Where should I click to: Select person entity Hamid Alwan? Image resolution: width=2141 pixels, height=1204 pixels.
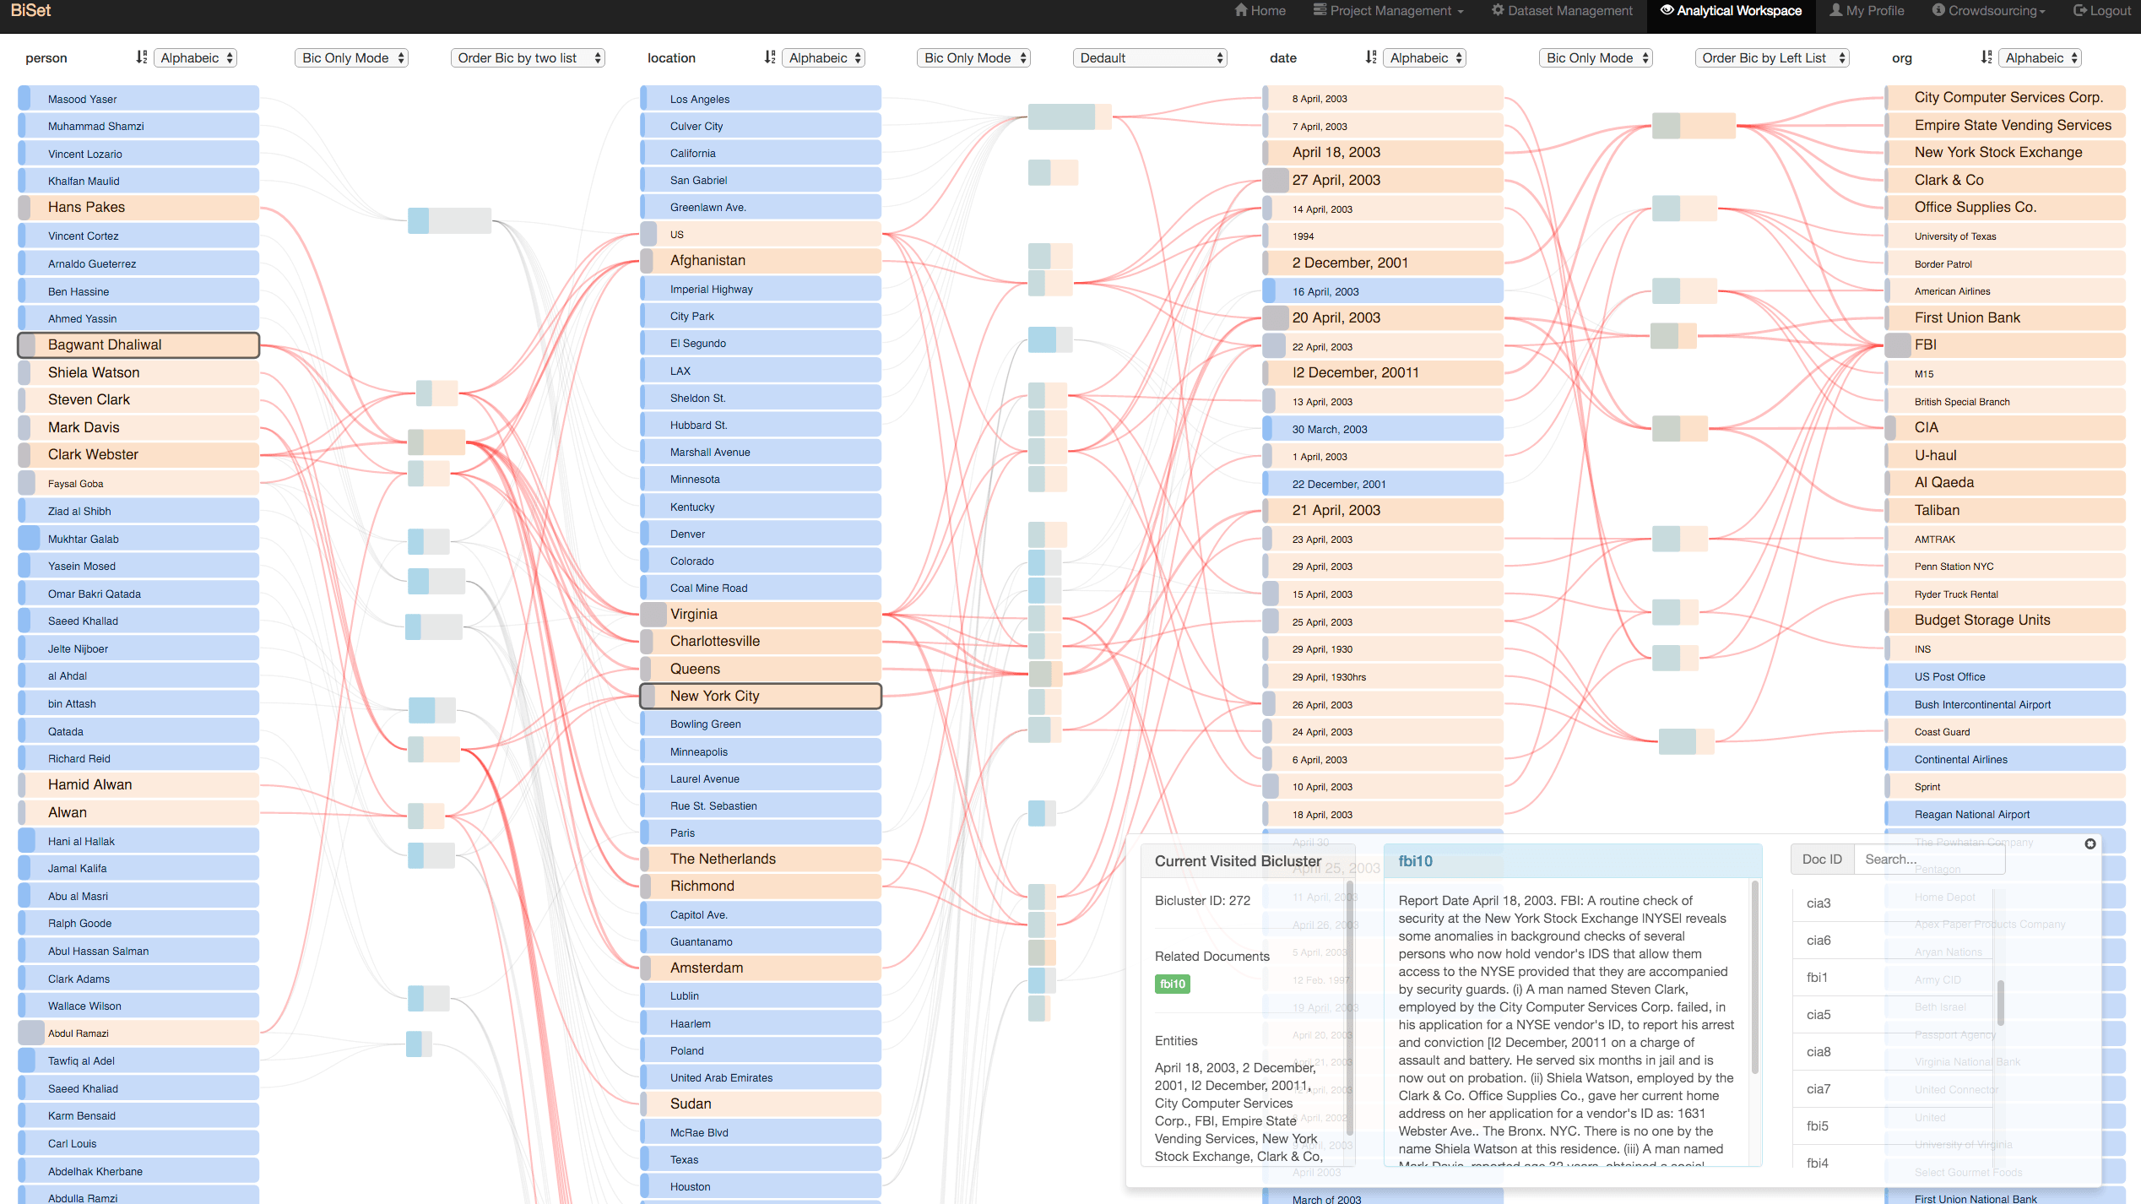click(138, 784)
